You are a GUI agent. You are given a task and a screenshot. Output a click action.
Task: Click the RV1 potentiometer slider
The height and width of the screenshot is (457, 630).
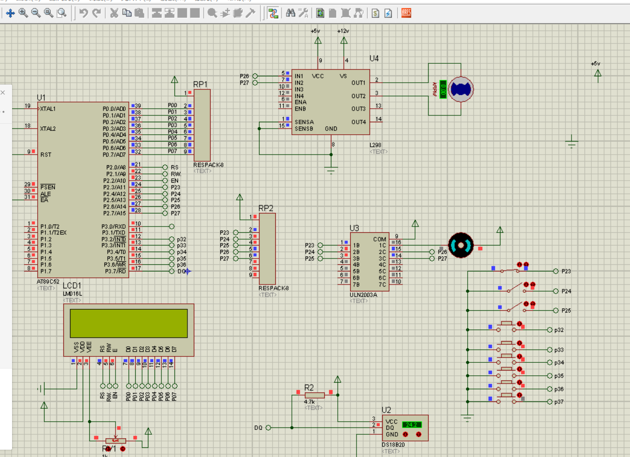(115, 441)
